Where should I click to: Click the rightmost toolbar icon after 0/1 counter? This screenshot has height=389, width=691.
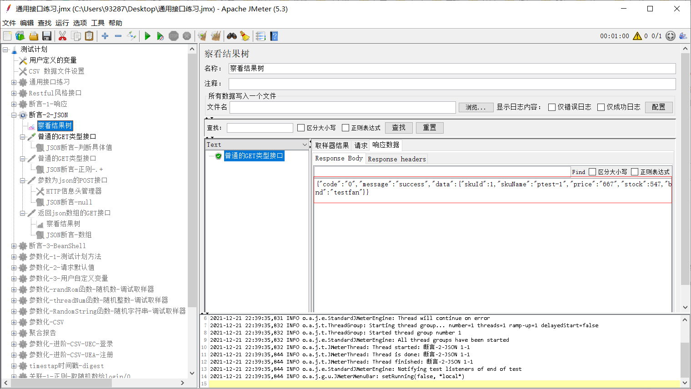(x=683, y=36)
